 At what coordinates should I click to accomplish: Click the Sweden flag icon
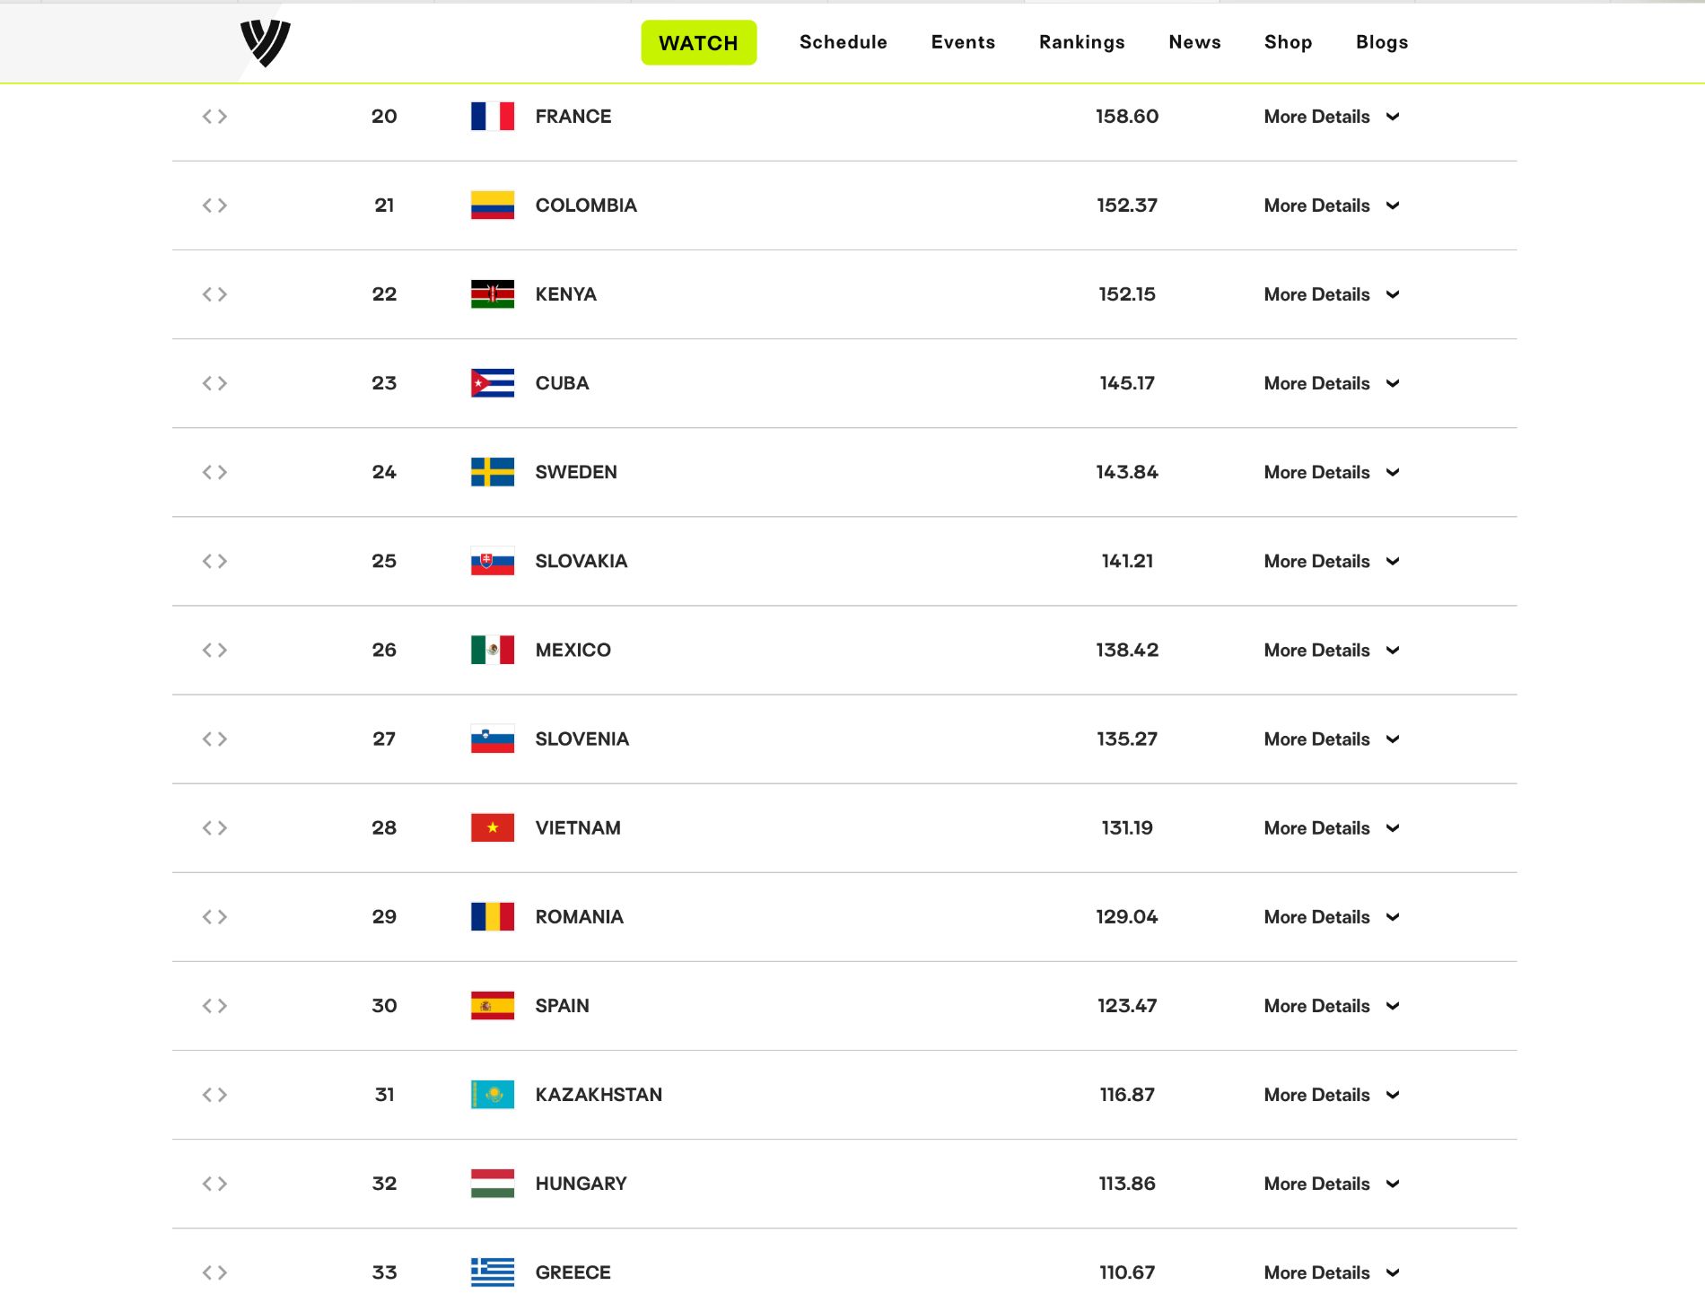pyautogui.click(x=493, y=472)
